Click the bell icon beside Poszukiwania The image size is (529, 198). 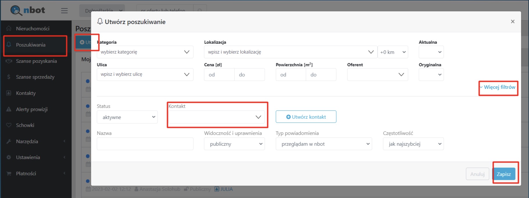coord(9,45)
